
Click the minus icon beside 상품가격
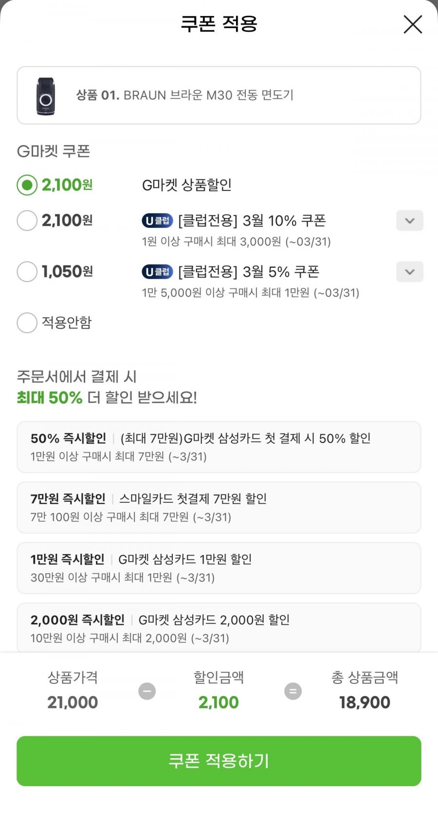tap(147, 691)
